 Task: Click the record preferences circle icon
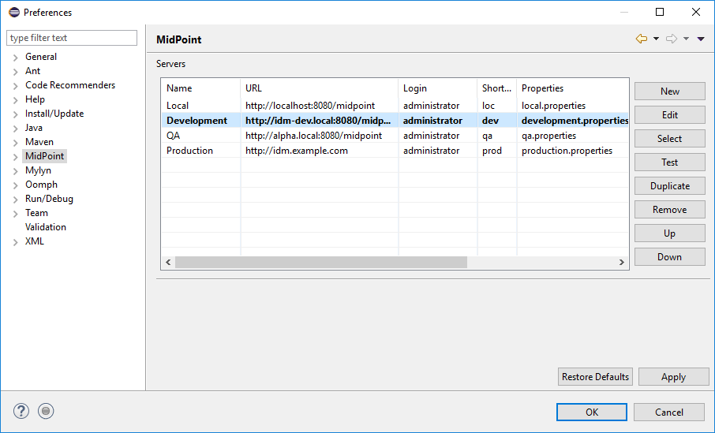[46, 411]
